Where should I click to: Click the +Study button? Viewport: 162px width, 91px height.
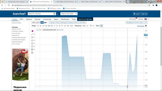pos(52,22)
